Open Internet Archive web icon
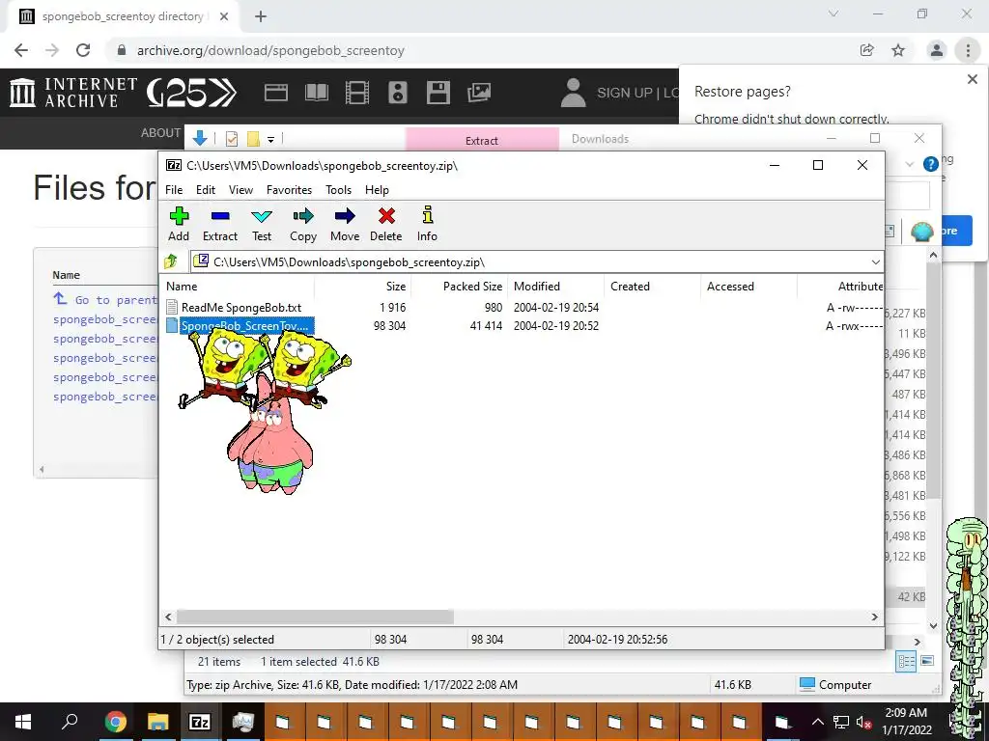This screenshot has width=989, height=741. 275,93
